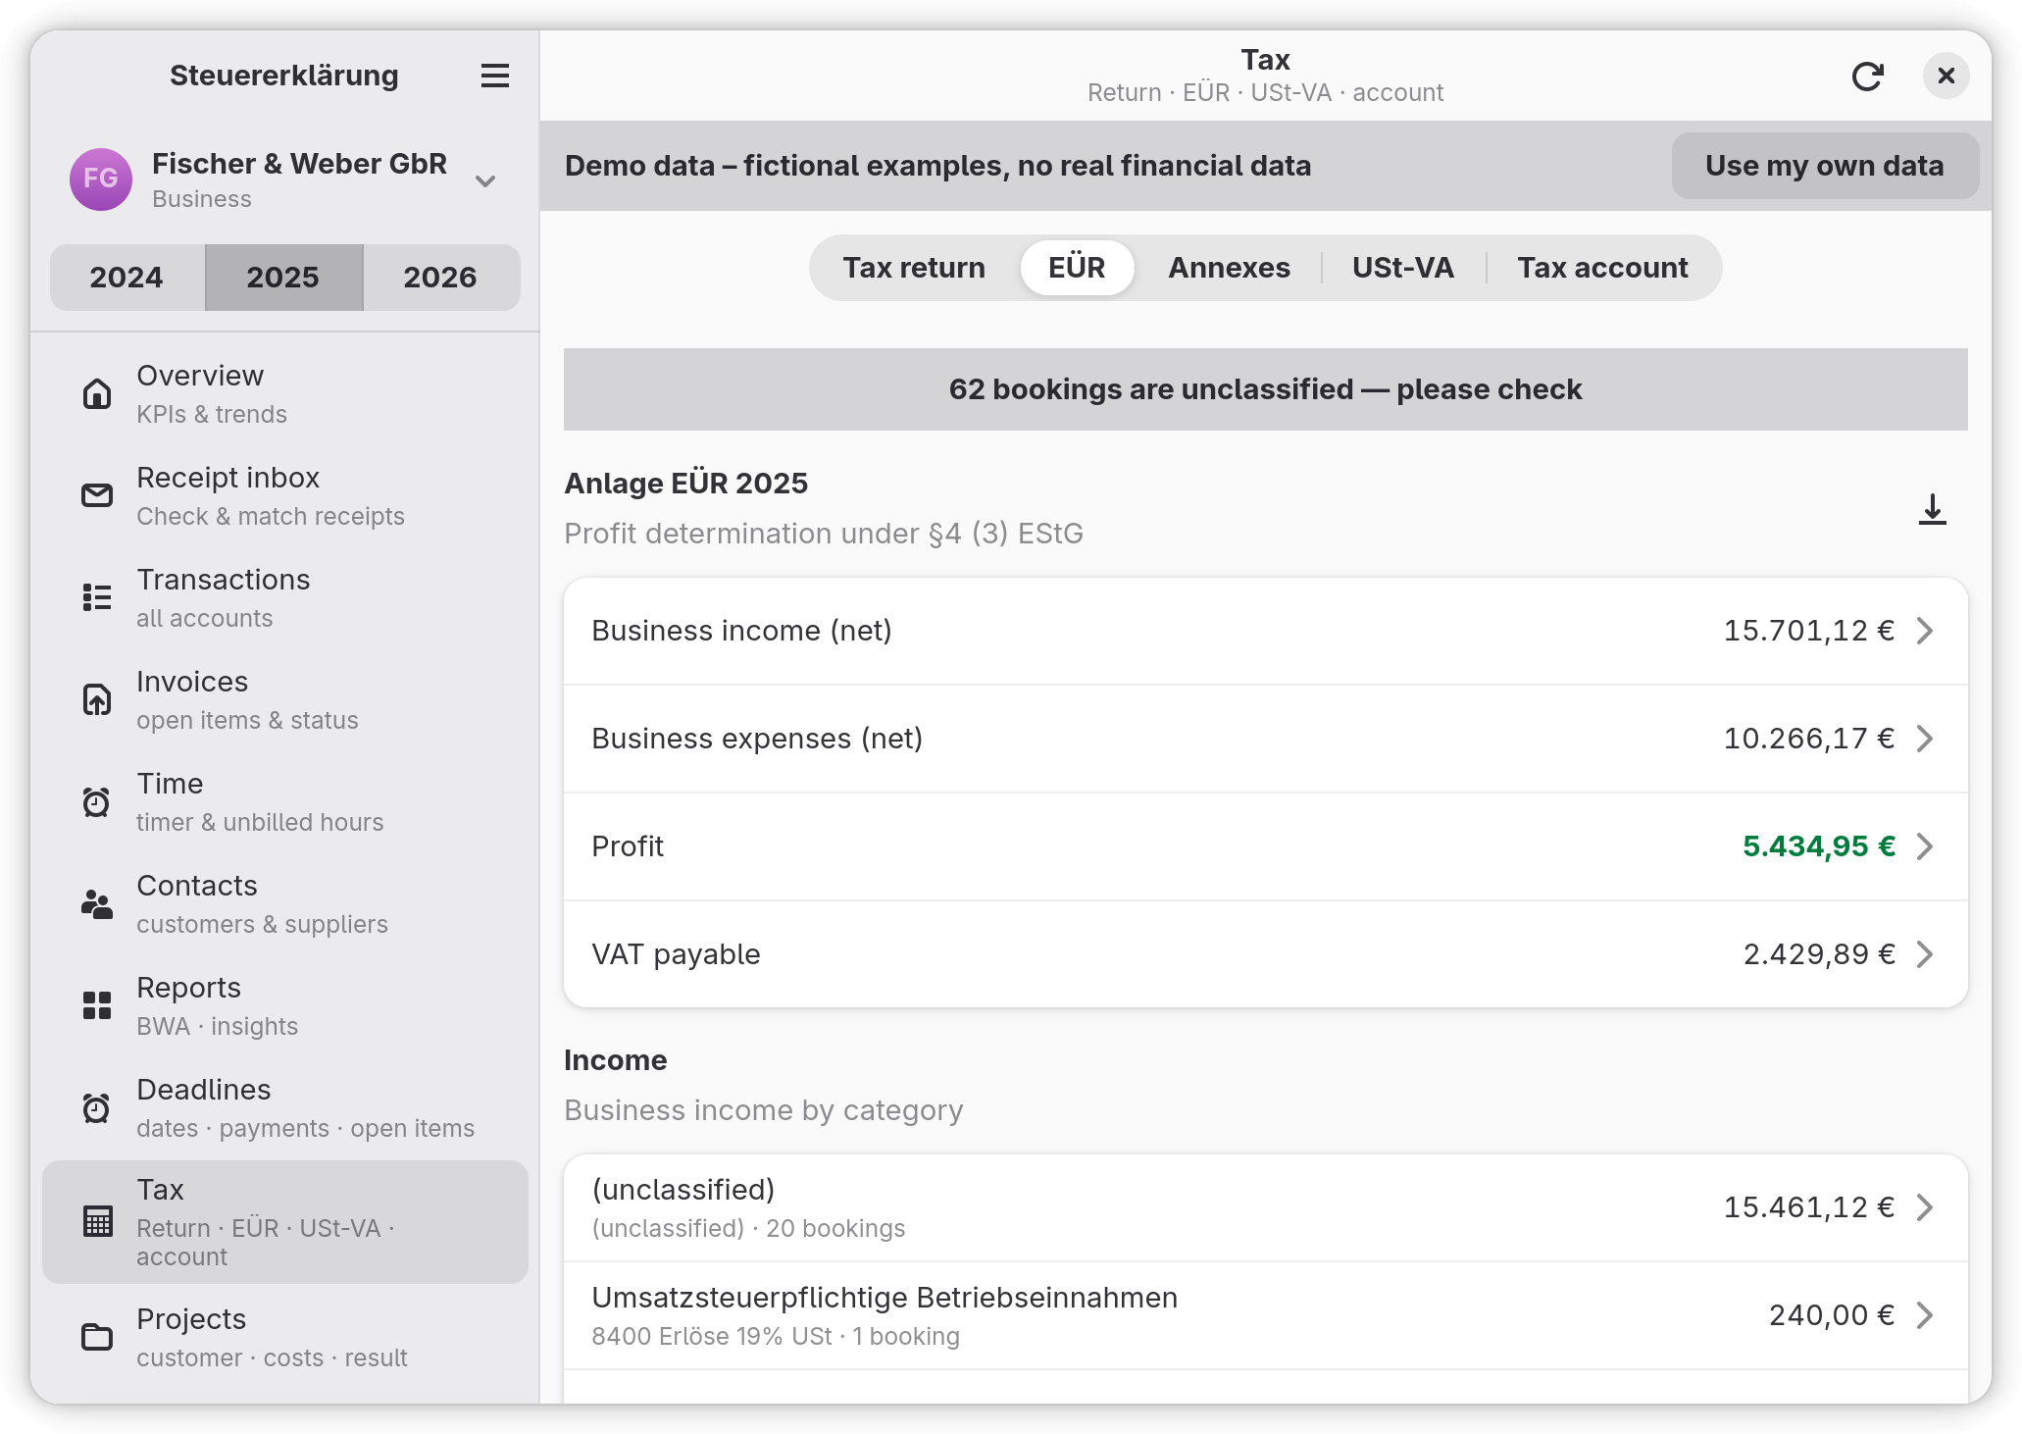This screenshot has width=2022, height=1434.
Task: Click the Use my own data button
Action: pos(1825,166)
